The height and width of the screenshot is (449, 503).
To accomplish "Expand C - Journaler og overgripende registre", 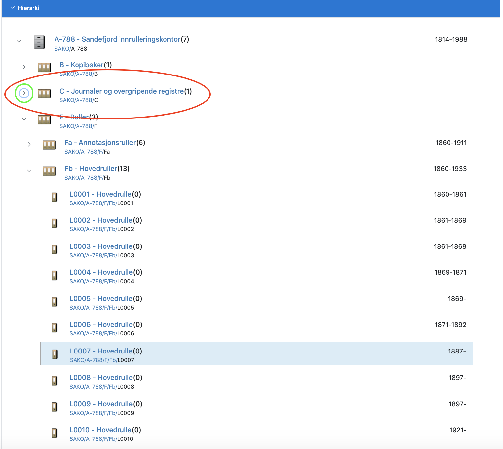I will pos(24,93).
